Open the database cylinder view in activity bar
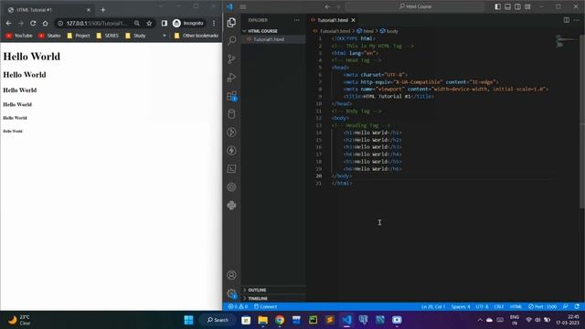The width and height of the screenshot is (585, 329). click(x=231, y=114)
